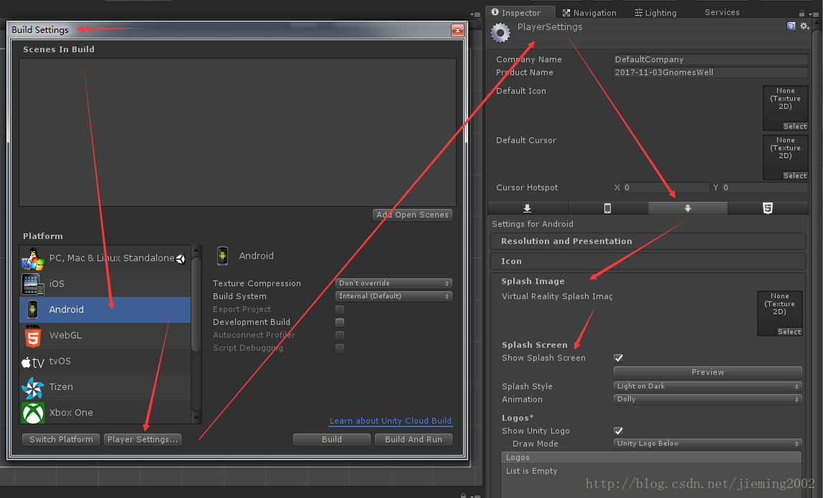This screenshot has width=823, height=498.
Task: Expand Resolution and Presentation section
Action: point(647,241)
